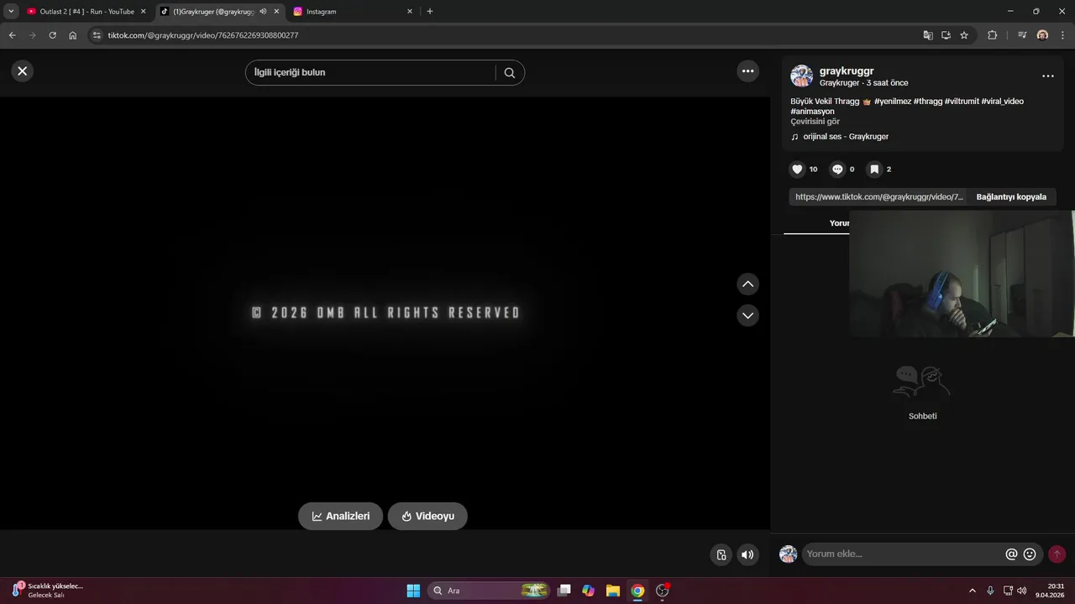Go to previous video with up arrow
1075x604 pixels.
[747, 284]
